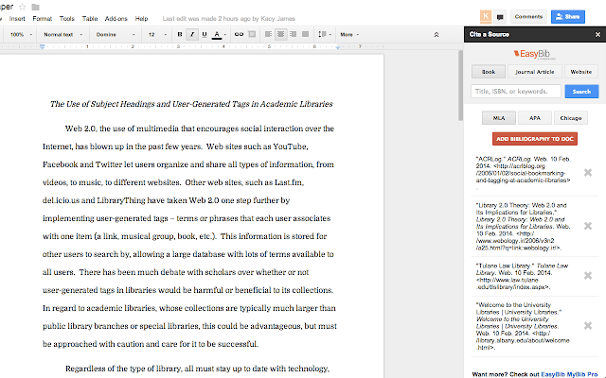This screenshot has height=378, width=606.
Task: Toggle italic formatting in the toolbar
Action: [190, 34]
